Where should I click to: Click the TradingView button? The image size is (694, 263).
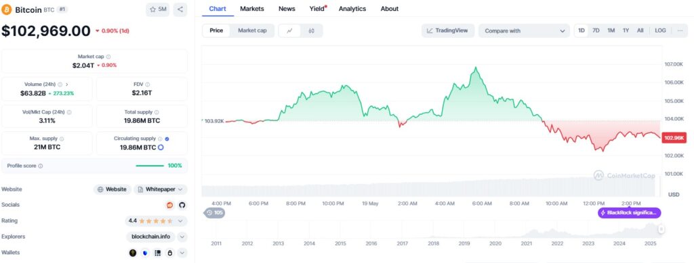click(448, 30)
